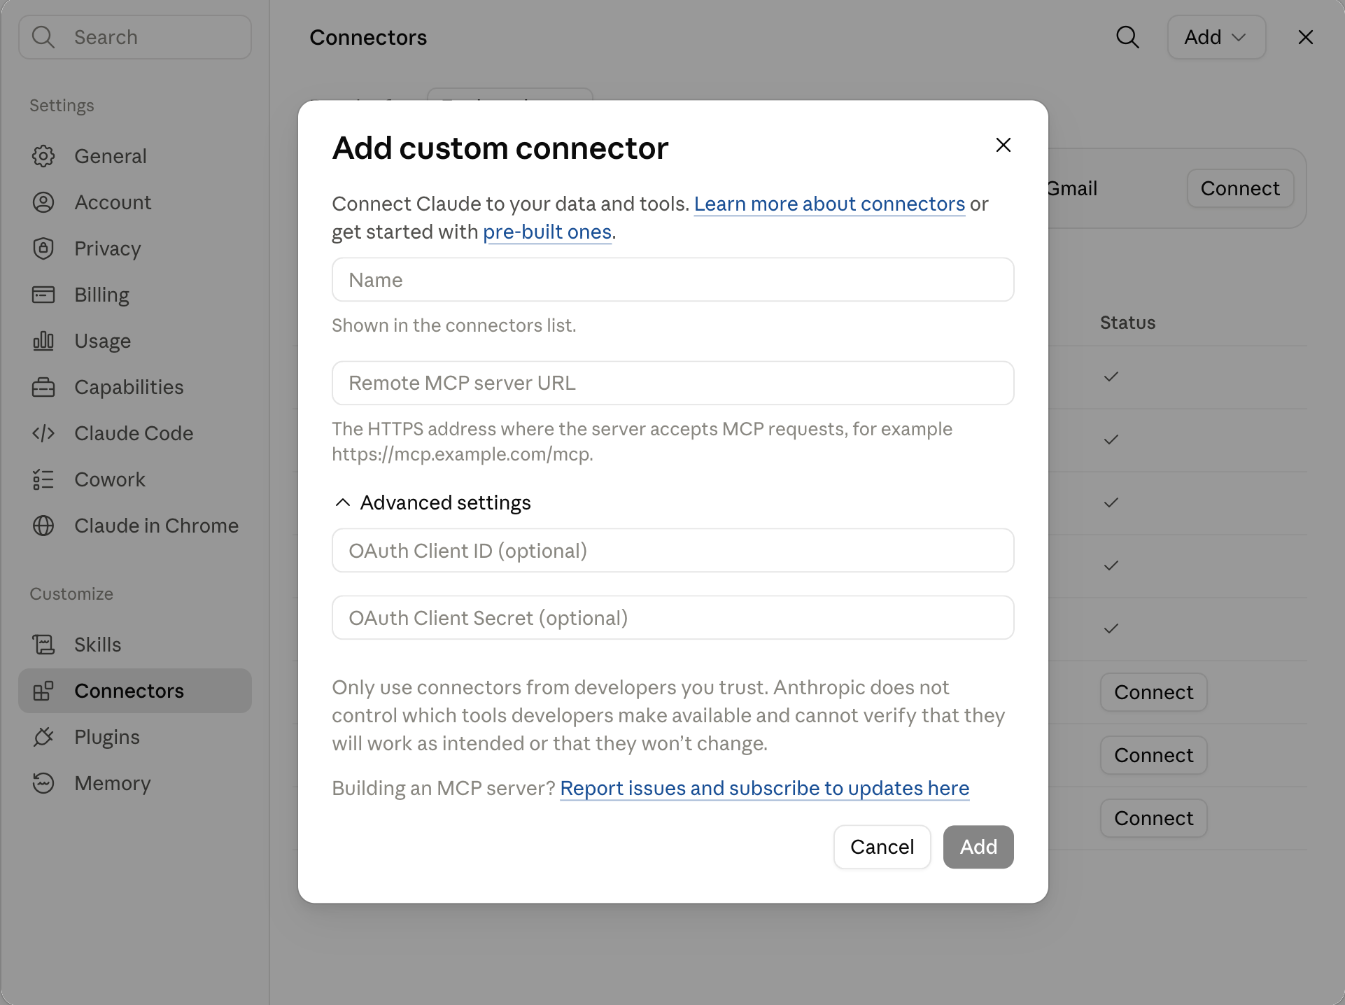Viewport: 1345px width, 1005px height.
Task: Click the settings Search box
Action: click(135, 37)
